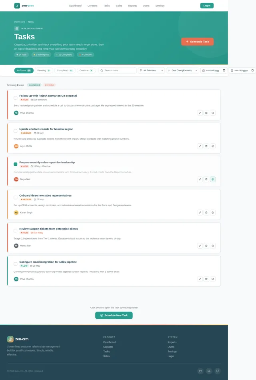Image resolution: width=256 pixels, height=380 pixels.
Task: Edit the Review support tickets task
Action: [200, 246]
